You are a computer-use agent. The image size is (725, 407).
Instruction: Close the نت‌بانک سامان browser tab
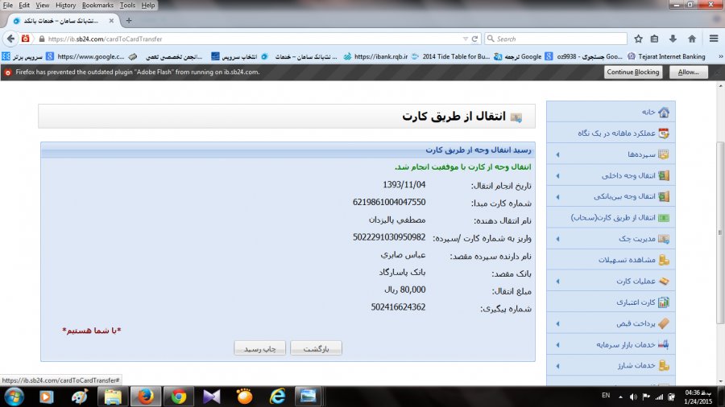pyautogui.click(x=111, y=21)
